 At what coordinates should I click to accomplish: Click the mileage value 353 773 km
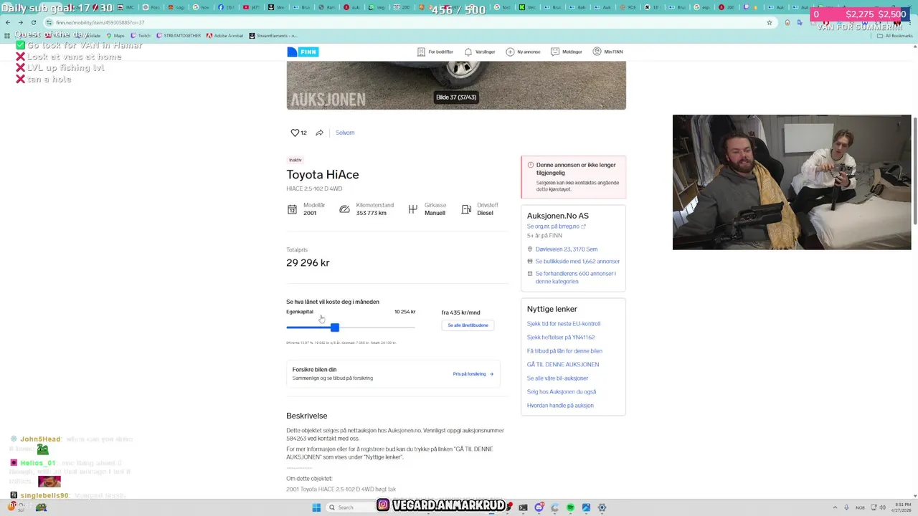point(372,213)
